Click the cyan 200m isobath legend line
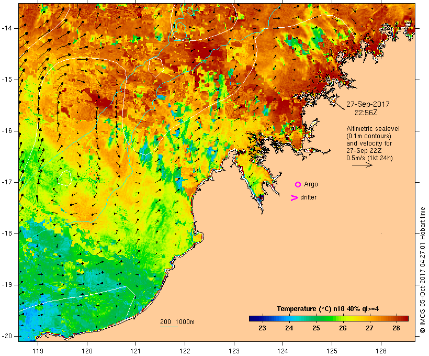Screen dimensions: 429x356 169,327
